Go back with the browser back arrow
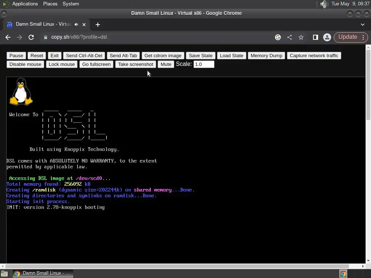This screenshot has height=278, width=371. click(x=8, y=37)
